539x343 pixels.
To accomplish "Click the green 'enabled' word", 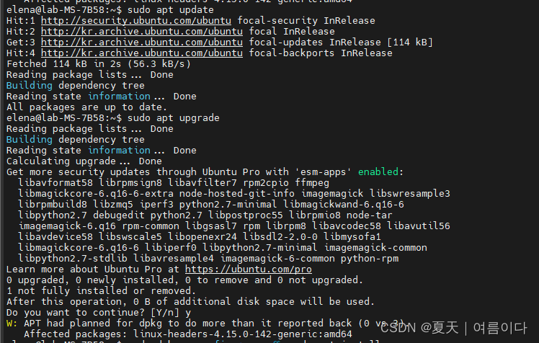I will [x=378, y=171].
